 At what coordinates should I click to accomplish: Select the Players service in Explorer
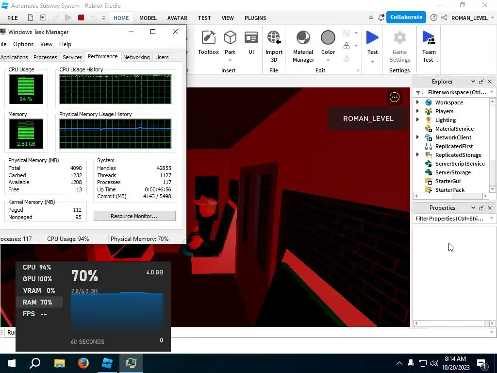pyautogui.click(x=444, y=111)
